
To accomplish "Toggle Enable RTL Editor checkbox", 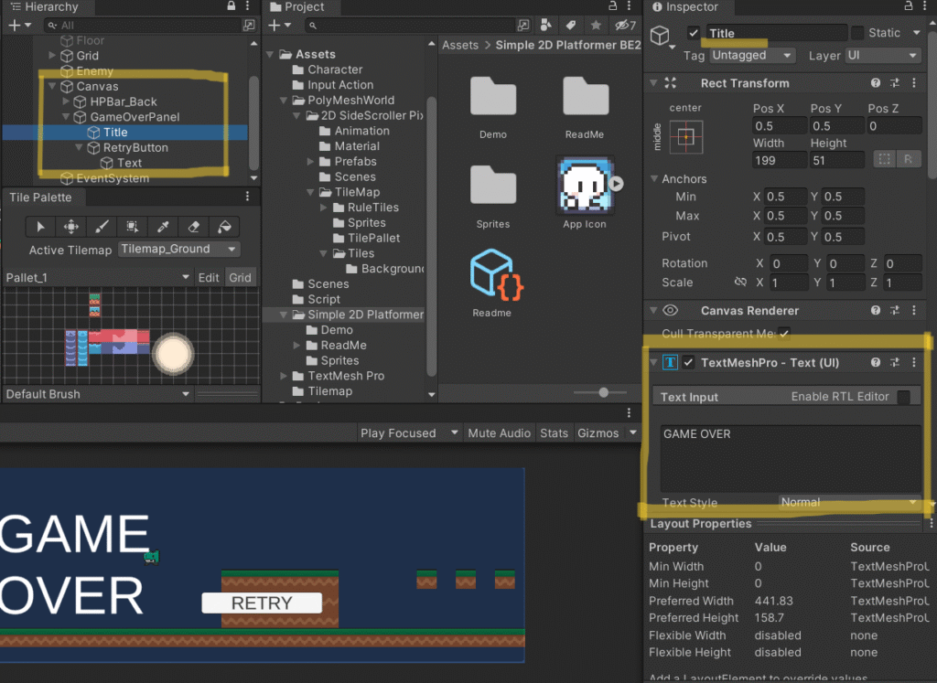I will 904,397.
